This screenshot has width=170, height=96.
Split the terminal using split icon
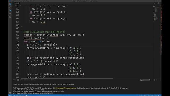(154, 80)
